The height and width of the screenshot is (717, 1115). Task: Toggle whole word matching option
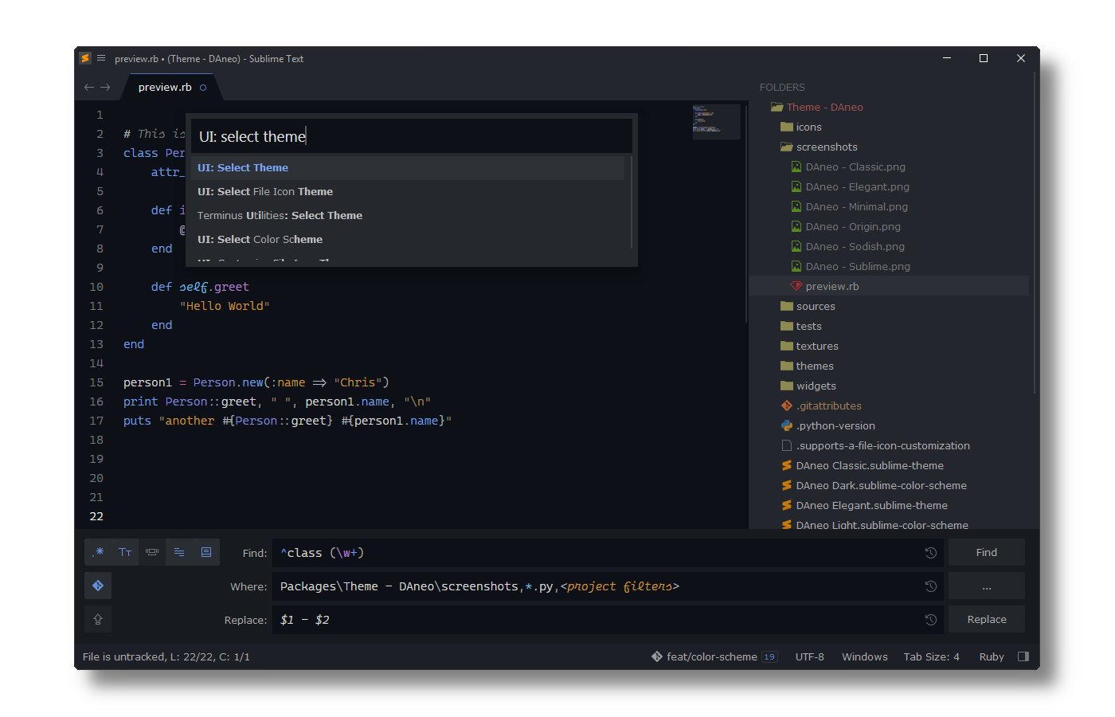tap(152, 552)
